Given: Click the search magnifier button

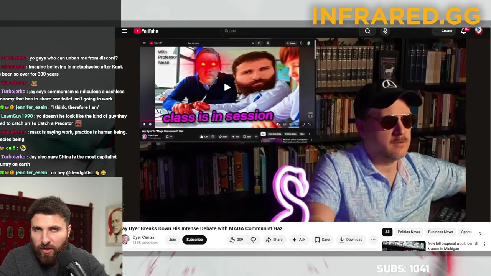Looking at the screenshot, I should click(367, 31).
